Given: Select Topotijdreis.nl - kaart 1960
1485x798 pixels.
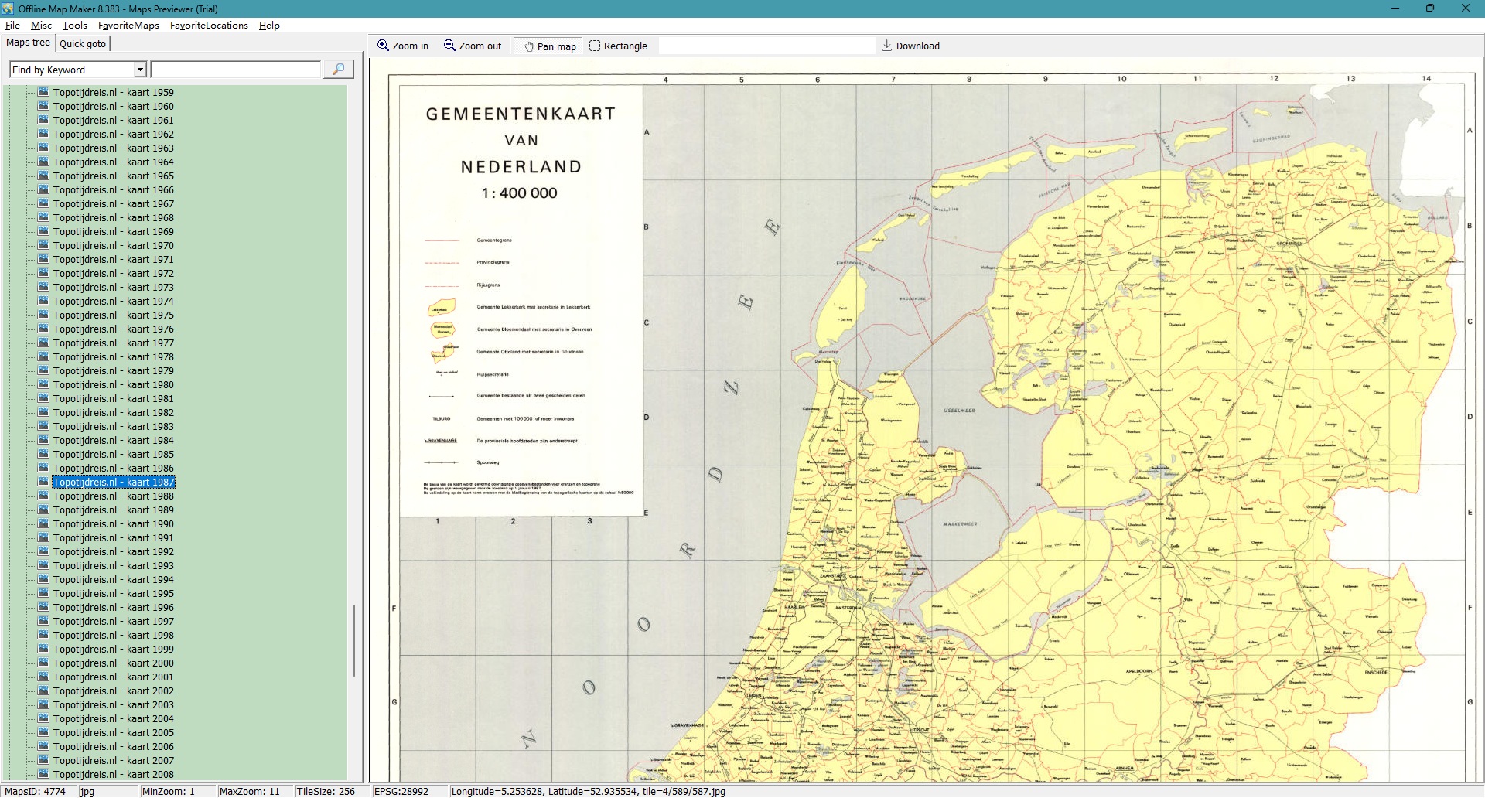Looking at the screenshot, I should point(113,106).
